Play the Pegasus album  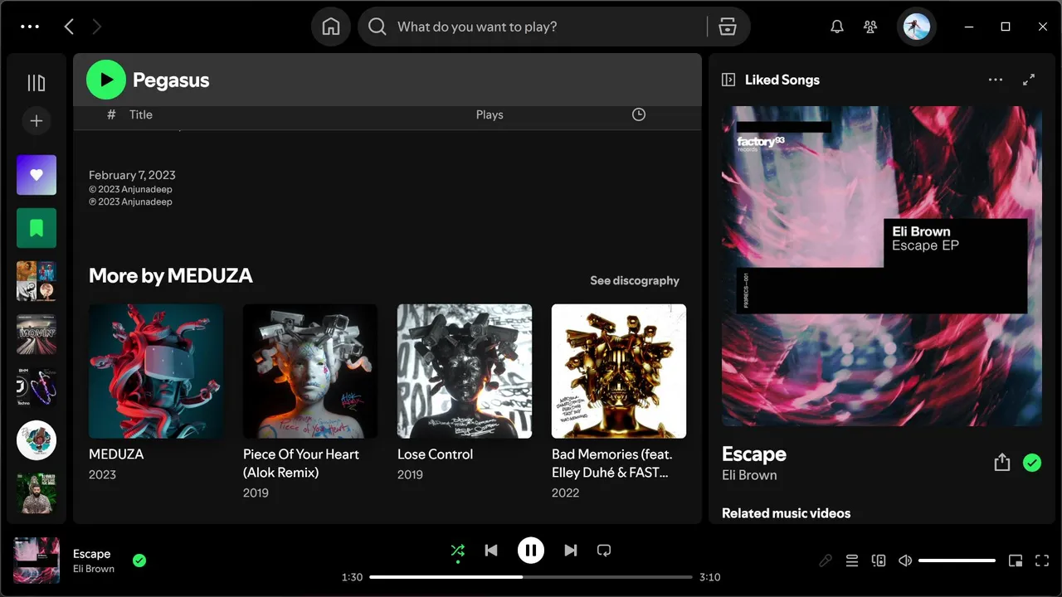[106, 80]
